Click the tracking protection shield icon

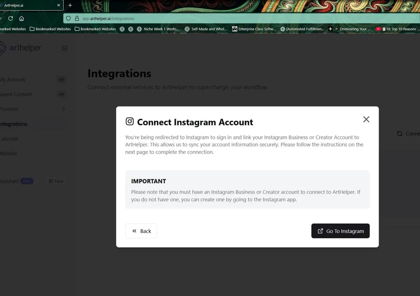click(68, 18)
